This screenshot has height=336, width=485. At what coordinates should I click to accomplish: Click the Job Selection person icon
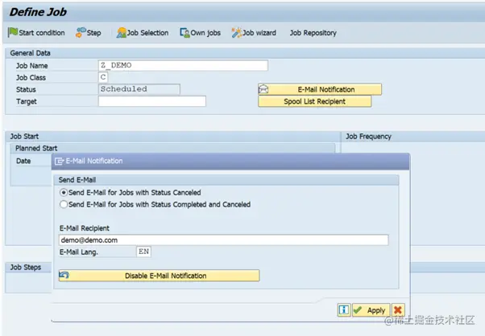tap(121, 33)
